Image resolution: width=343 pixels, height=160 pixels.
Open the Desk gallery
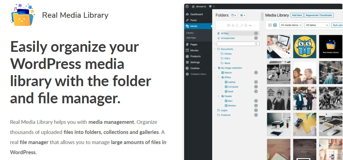pos(229,91)
